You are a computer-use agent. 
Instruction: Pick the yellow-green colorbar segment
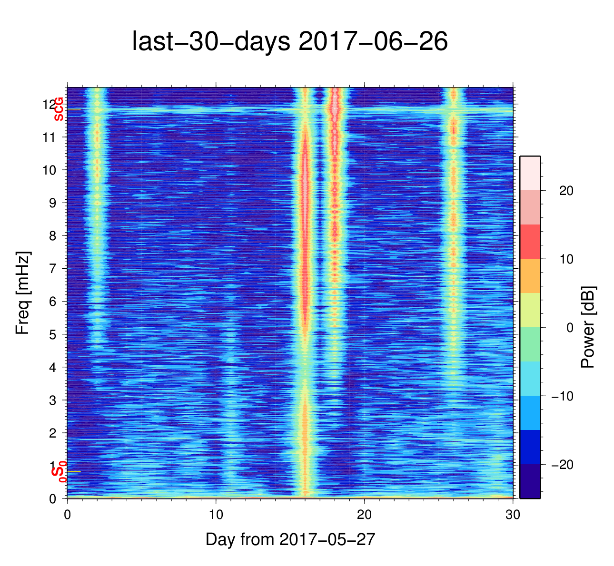[x=530, y=310]
